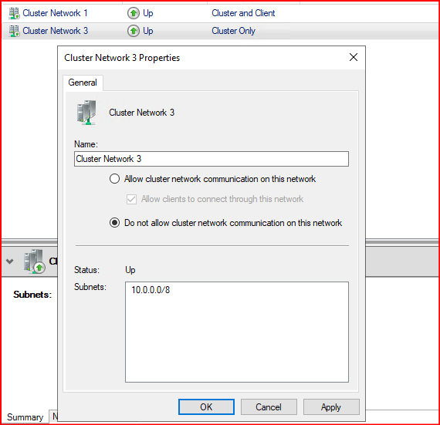This screenshot has width=440, height=425.
Task: Click the Apply button
Action: coord(331,407)
